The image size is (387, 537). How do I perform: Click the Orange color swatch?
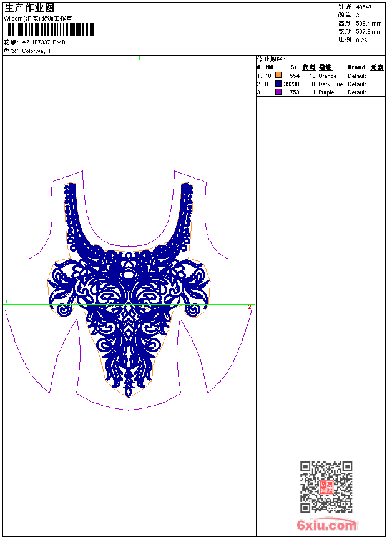tap(278, 76)
